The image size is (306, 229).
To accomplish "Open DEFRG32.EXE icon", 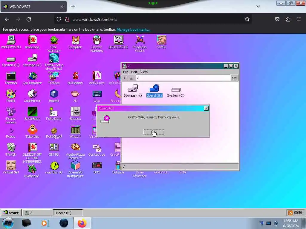I will tap(118, 42).
